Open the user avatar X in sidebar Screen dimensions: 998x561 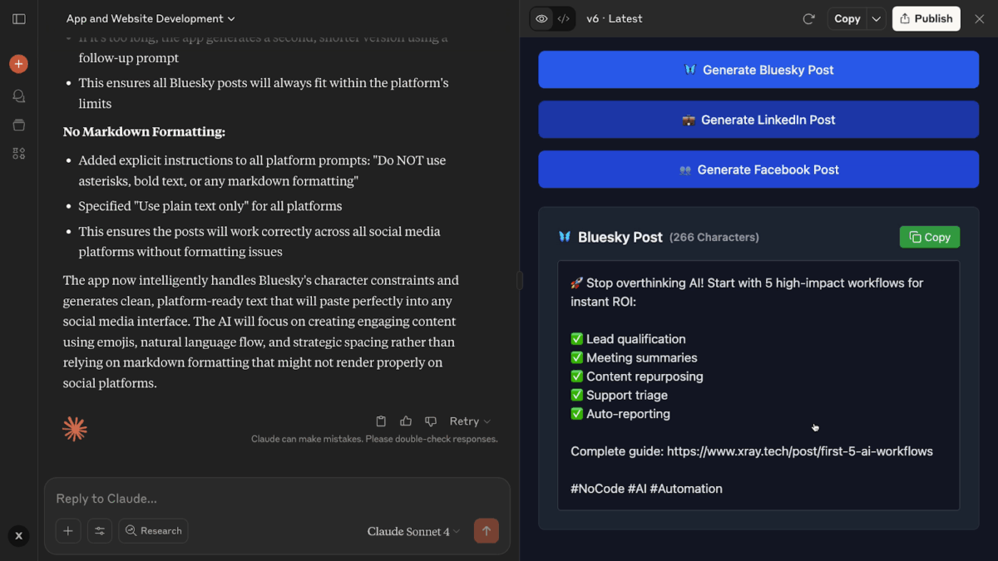[x=18, y=536]
